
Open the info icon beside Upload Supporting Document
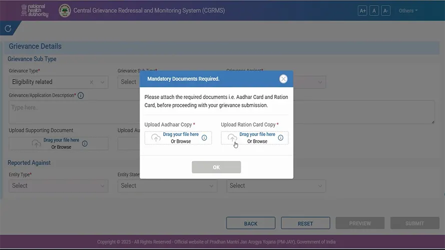pos(85,143)
